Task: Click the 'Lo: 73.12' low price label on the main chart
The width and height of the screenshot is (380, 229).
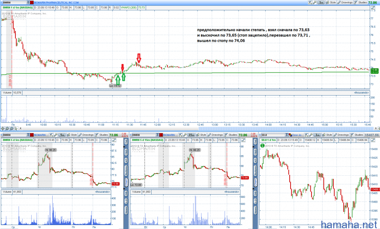Action: point(115,86)
